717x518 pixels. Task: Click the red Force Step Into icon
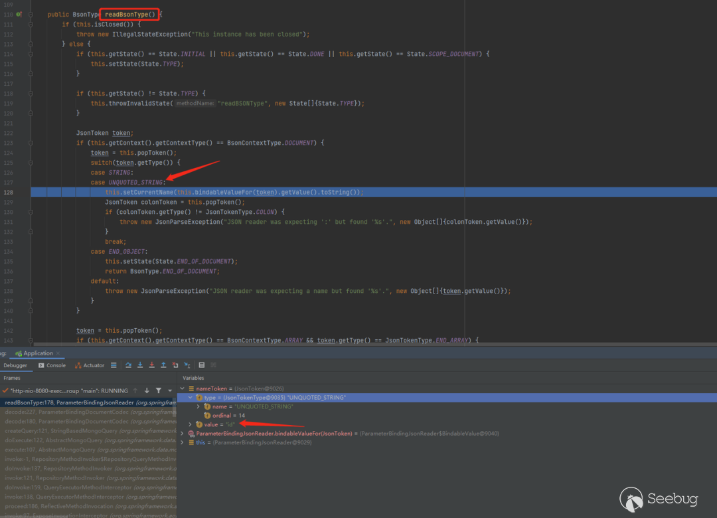(152, 365)
